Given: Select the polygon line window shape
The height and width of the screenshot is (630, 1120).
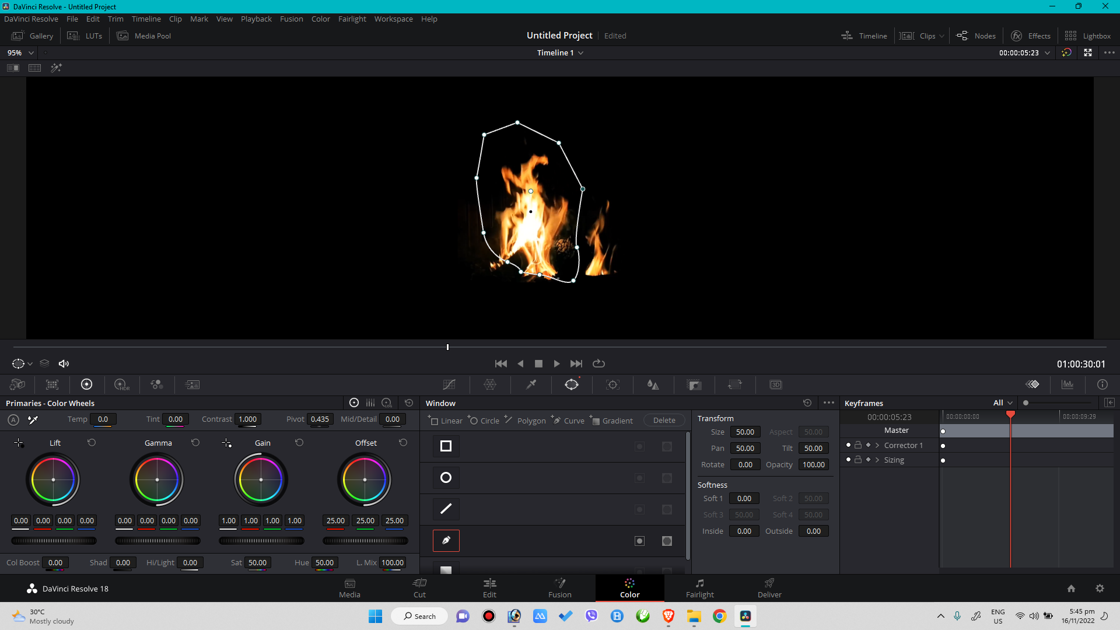Looking at the screenshot, I should [x=446, y=509].
